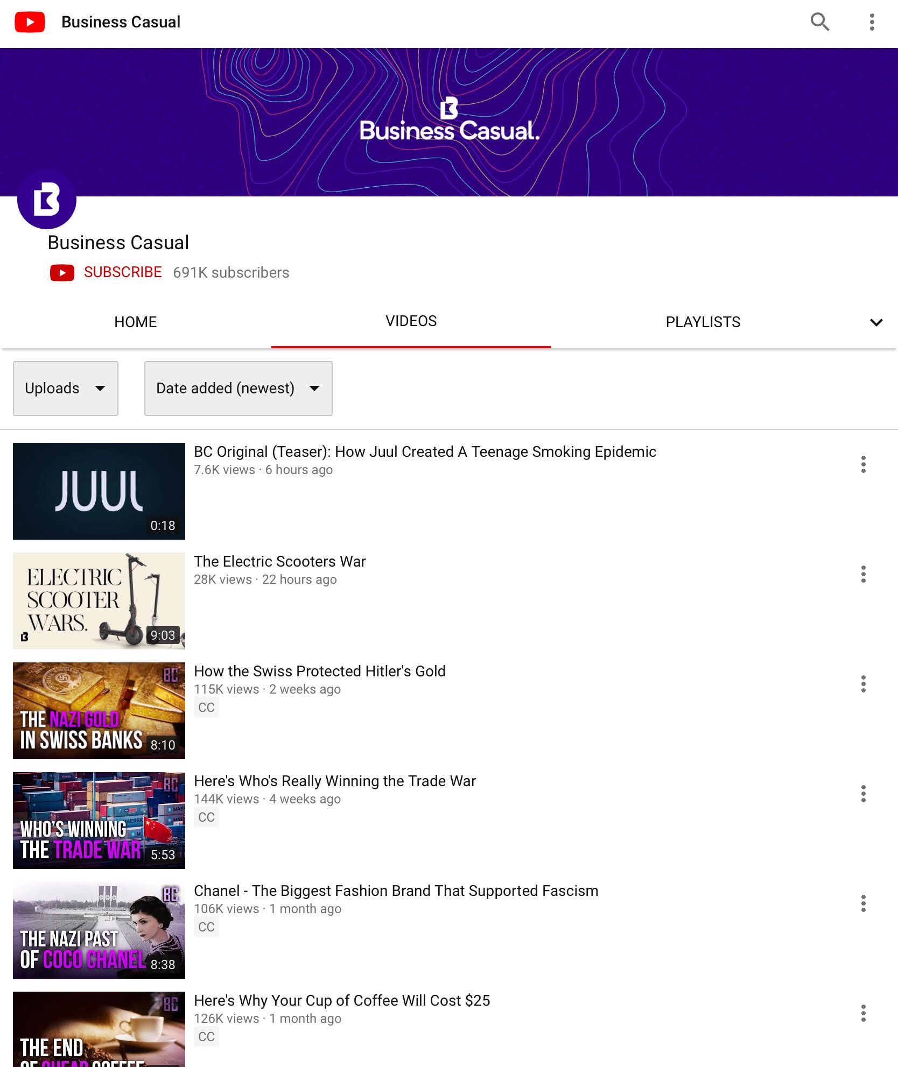The image size is (898, 1067).
Task: Open Here's Why Your Cup of Coffee title
Action: point(342,1000)
